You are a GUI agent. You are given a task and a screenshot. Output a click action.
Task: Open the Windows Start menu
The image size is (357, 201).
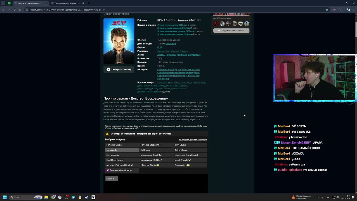[x=5, y=197]
